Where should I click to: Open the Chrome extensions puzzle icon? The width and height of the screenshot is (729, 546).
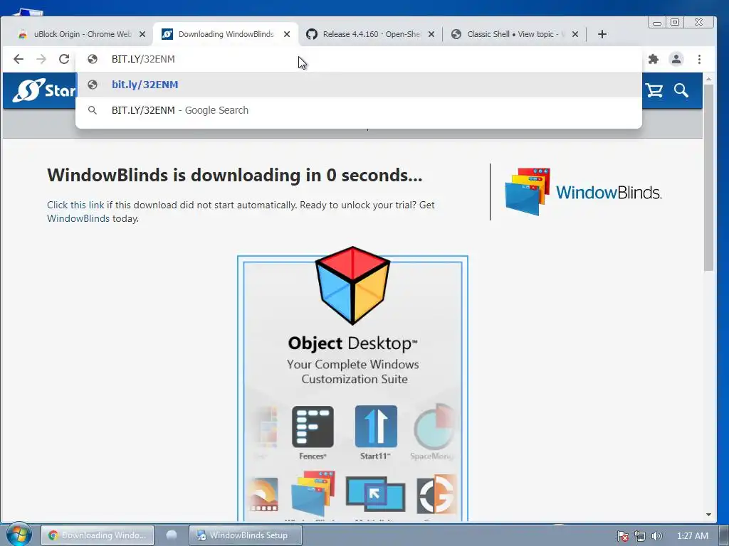pos(654,59)
